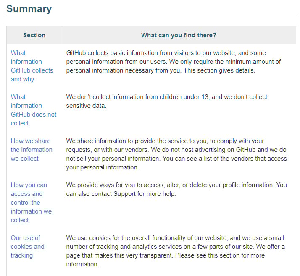
Task: Follow "How we share the information we collect" link
Action: (32, 150)
